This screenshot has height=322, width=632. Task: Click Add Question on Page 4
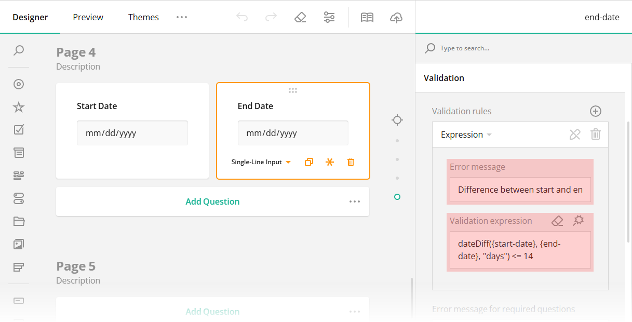click(x=212, y=201)
